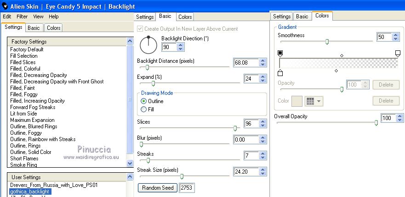
Task: Open the color grid palette picker
Action: [x=314, y=101]
